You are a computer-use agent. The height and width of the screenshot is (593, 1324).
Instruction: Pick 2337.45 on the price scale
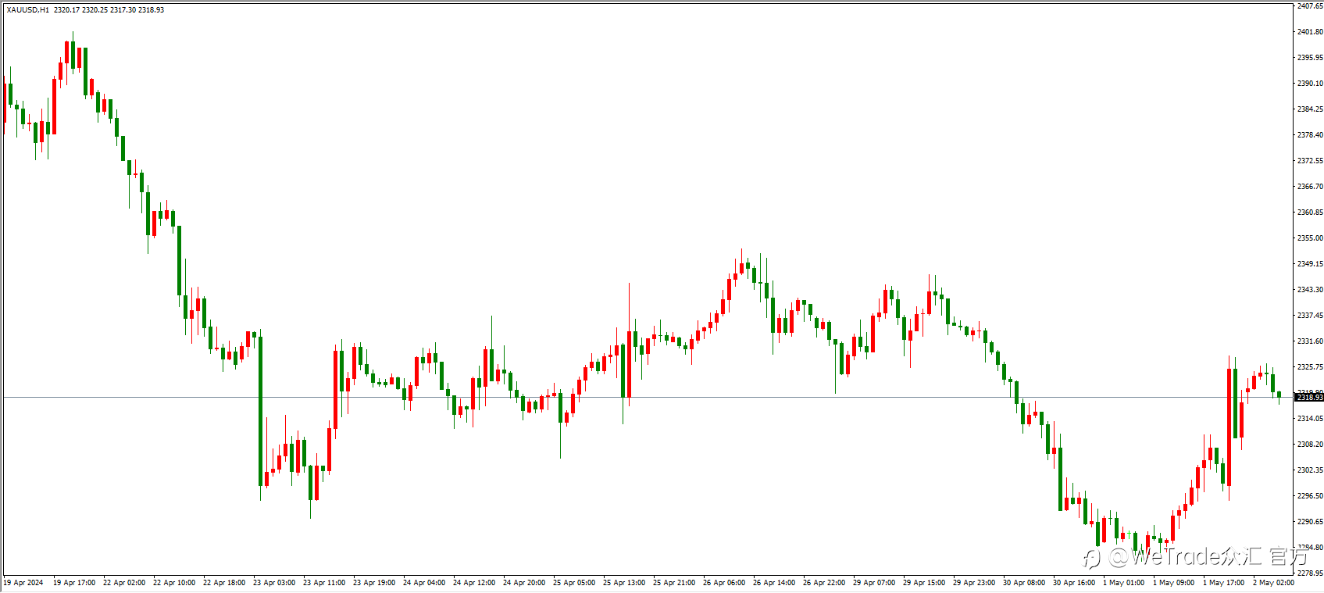click(x=1310, y=316)
